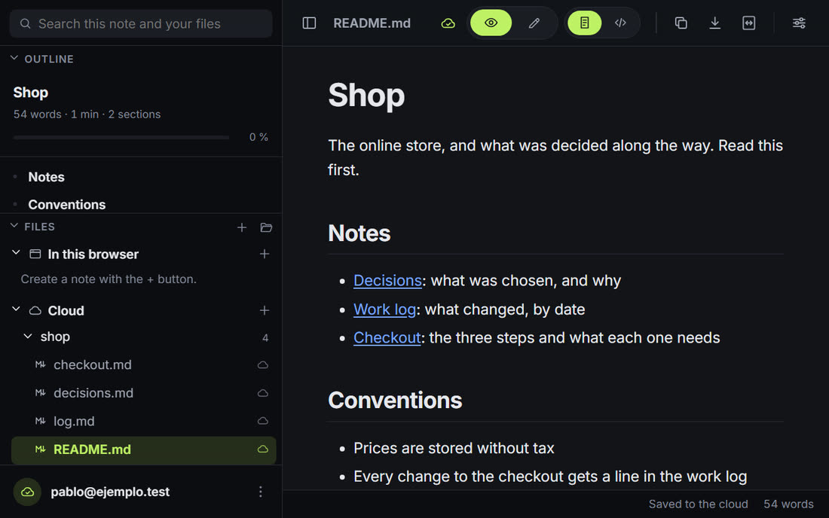This screenshot has height=518, width=829.
Task: Click the shop folder item count 4
Action: (x=265, y=338)
